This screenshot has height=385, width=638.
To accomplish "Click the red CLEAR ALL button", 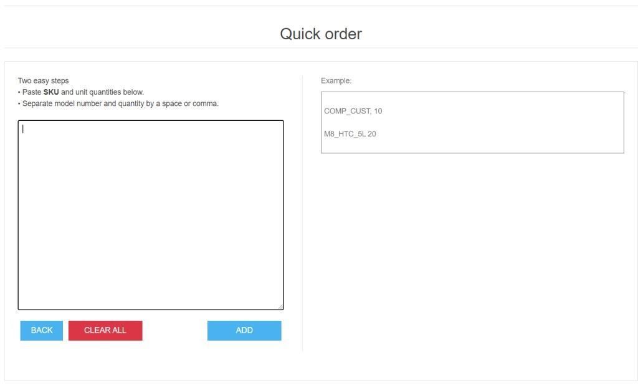I will [x=105, y=330].
